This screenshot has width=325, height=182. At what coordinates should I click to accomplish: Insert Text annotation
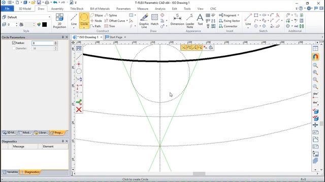click(x=200, y=20)
